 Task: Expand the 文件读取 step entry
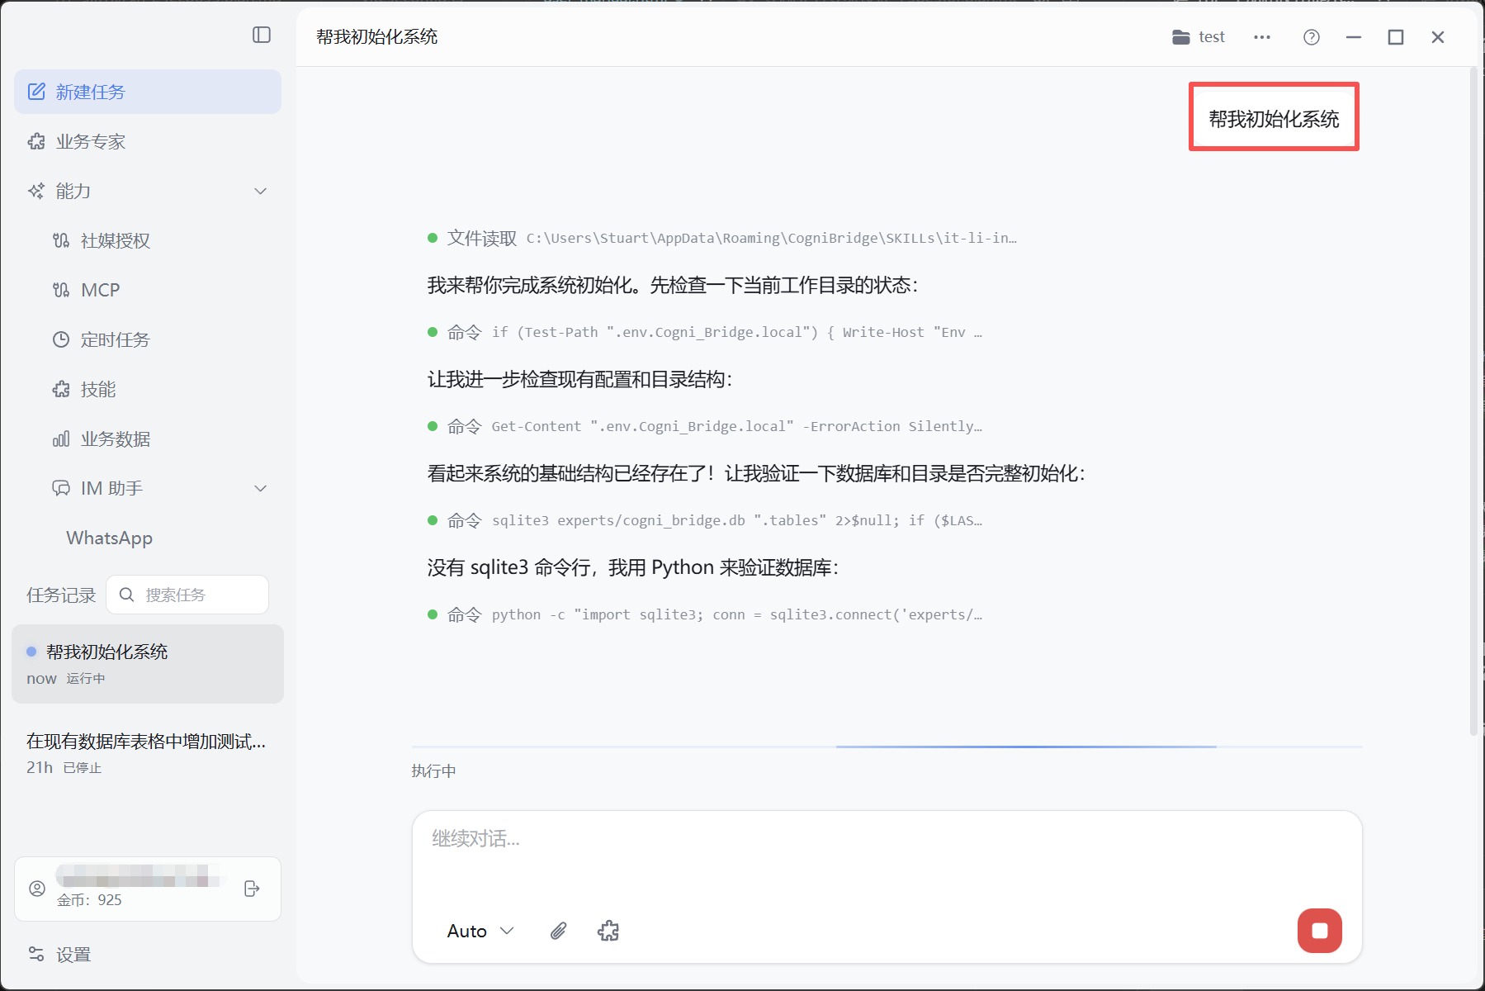pyautogui.click(x=722, y=238)
